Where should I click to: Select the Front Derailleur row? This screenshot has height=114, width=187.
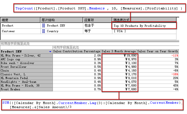26,67
